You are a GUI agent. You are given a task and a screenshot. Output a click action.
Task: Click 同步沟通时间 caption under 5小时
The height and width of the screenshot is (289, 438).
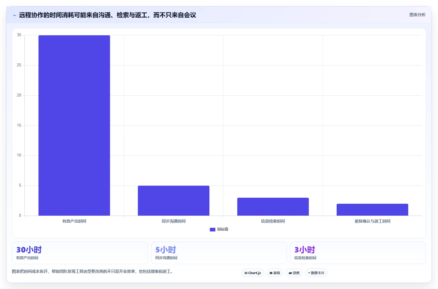point(166,258)
